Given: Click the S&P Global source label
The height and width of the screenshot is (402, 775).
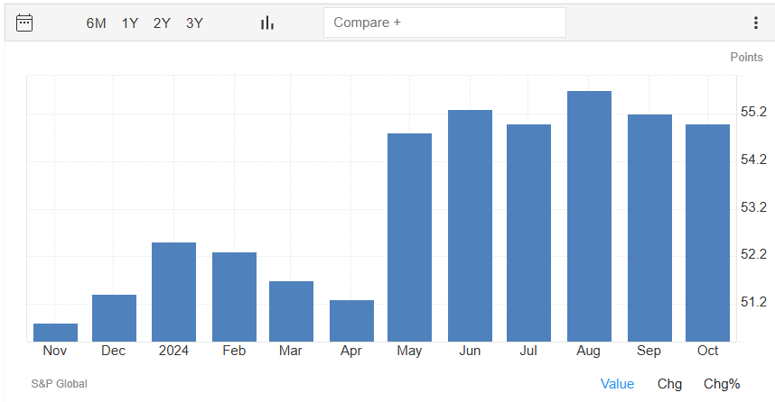Looking at the screenshot, I should click(59, 384).
